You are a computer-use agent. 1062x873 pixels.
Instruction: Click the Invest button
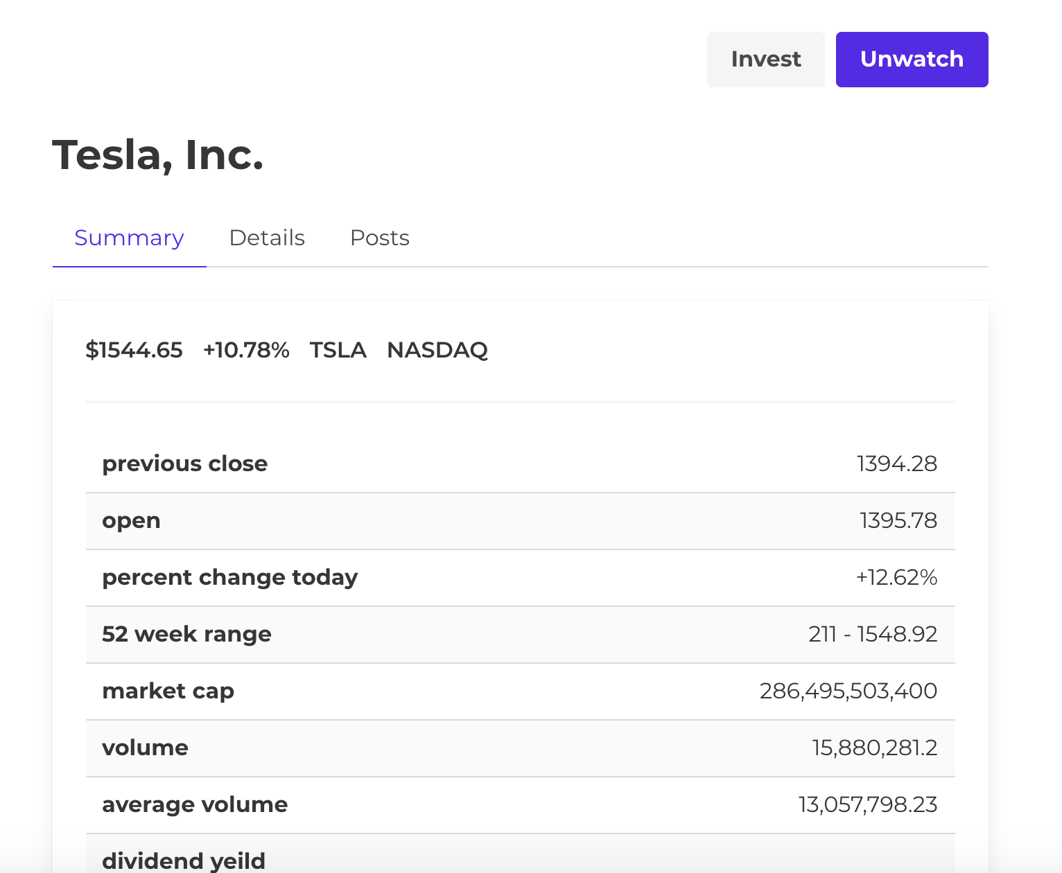pyautogui.click(x=765, y=60)
